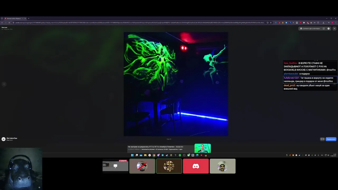The width and height of the screenshot is (338, 190).
Task: Click the neon nightclub photo
Action: tap(176, 84)
